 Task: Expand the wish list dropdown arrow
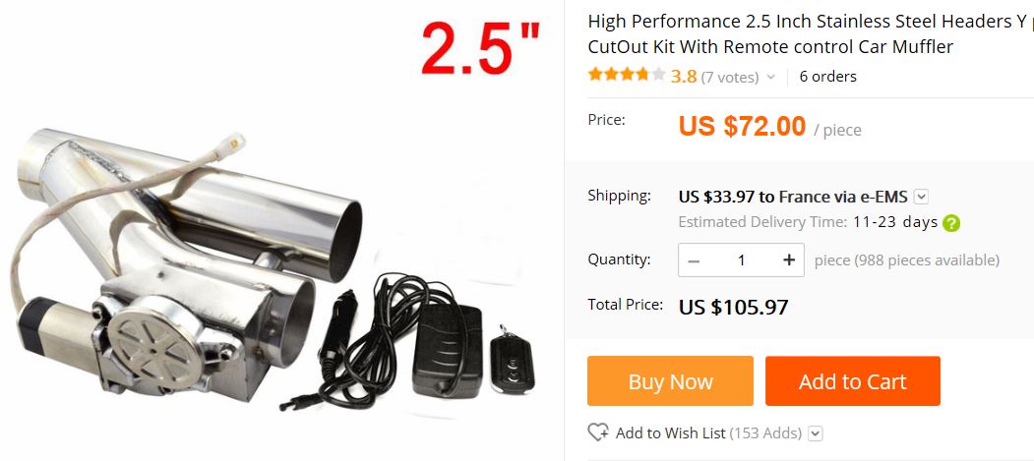point(816,433)
